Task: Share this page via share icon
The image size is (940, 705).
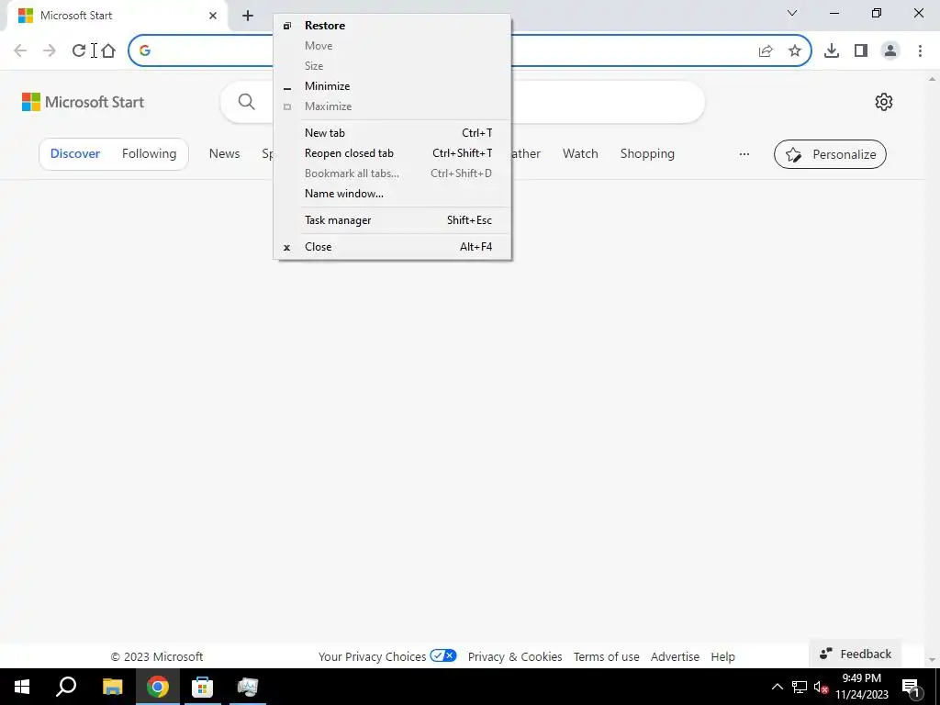Action: point(766,51)
